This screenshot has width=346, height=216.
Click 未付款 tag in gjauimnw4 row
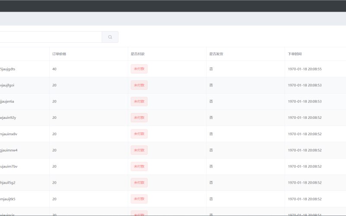(139, 150)
